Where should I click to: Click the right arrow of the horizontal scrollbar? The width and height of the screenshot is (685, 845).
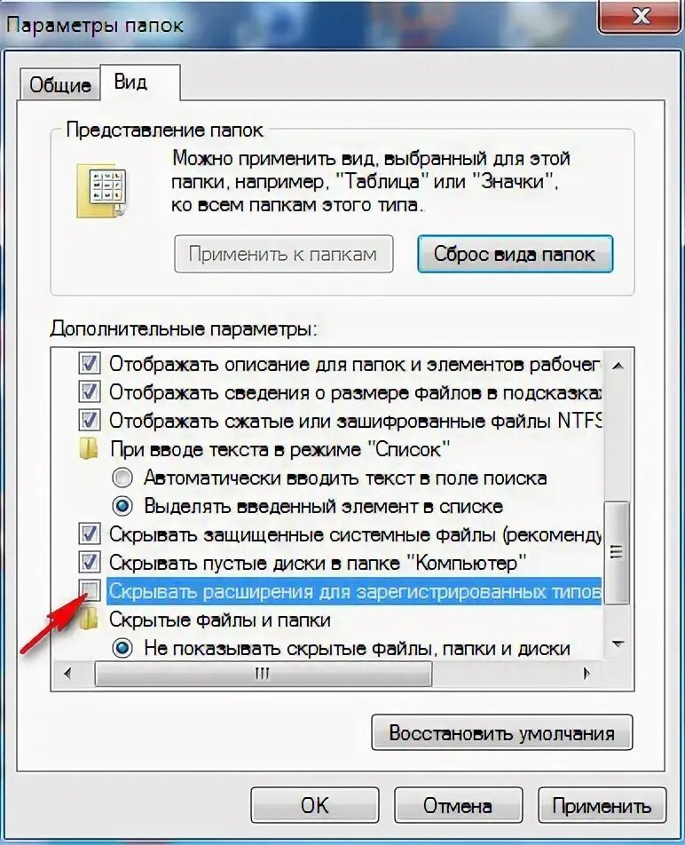pyautogui.click(x=587, y=673)
